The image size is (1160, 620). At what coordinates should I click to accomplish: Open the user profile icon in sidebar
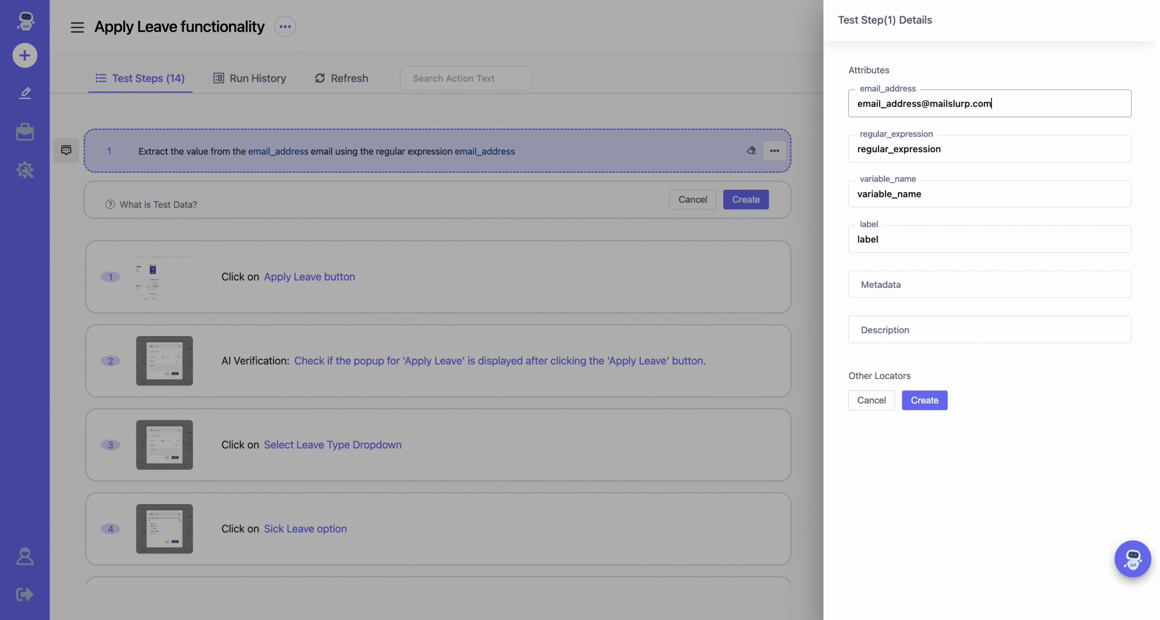[25, 556]
